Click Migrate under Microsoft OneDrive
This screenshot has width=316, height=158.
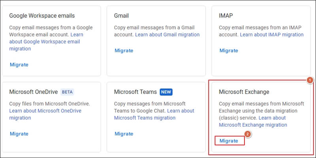(x=19, y=134)
